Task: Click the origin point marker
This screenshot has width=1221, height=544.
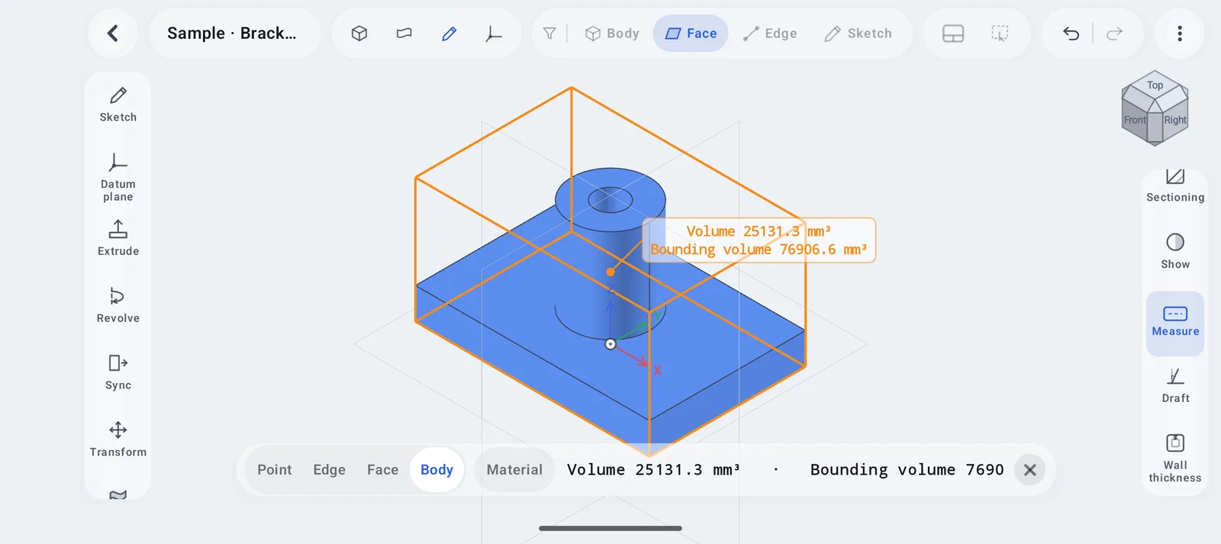Action: pos(610,344)
